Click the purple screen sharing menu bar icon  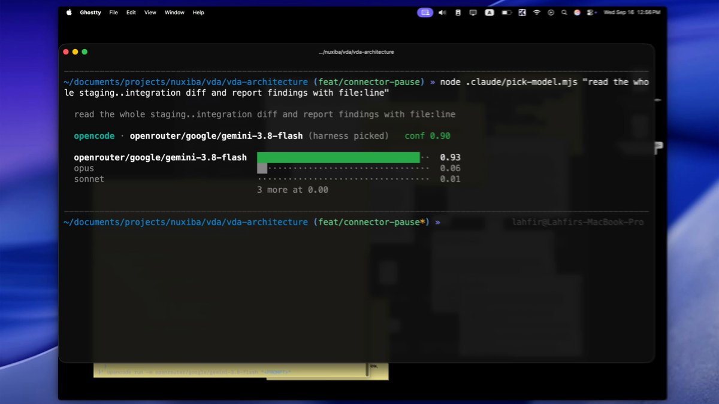[x=425, y=13]
